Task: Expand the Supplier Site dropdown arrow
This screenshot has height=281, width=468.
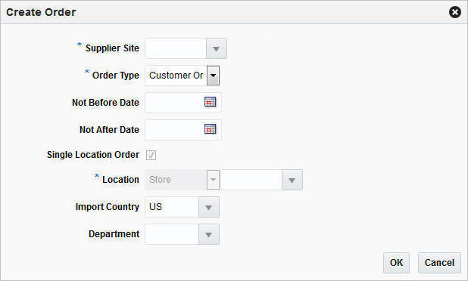Action: [217, 48]
